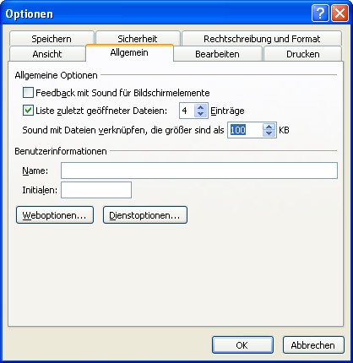Click the Einträge number field

(187, 111)
